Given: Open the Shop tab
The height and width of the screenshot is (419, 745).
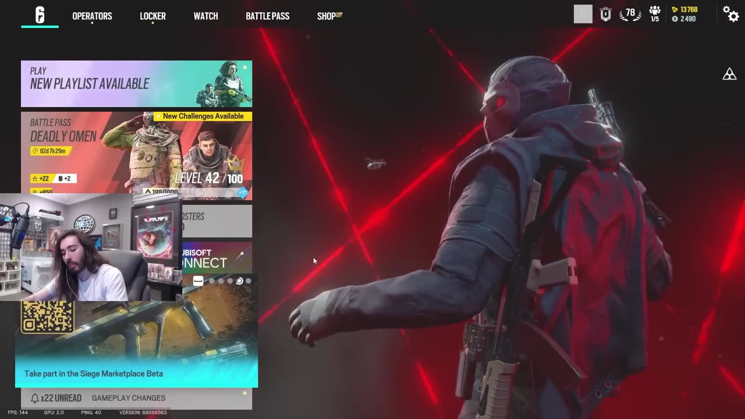Looking at the screenshot, I should 329,16.
